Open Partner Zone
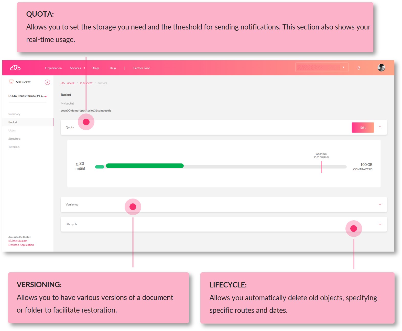 [x=142, y=68]
